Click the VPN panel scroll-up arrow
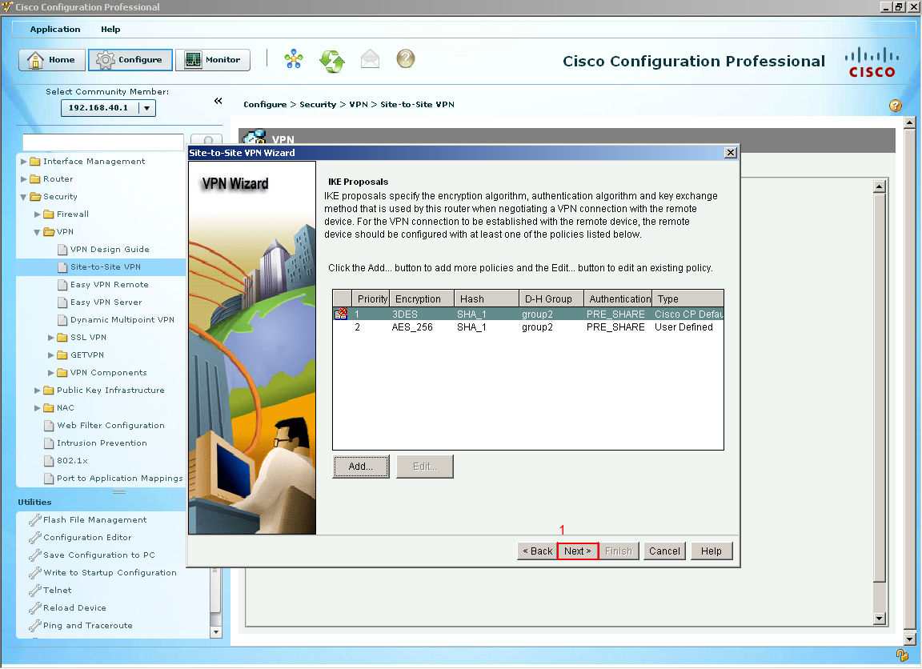 [880, 187]
